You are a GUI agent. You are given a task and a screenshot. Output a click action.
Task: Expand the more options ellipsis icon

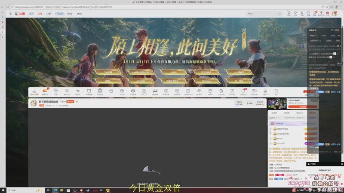276,92
